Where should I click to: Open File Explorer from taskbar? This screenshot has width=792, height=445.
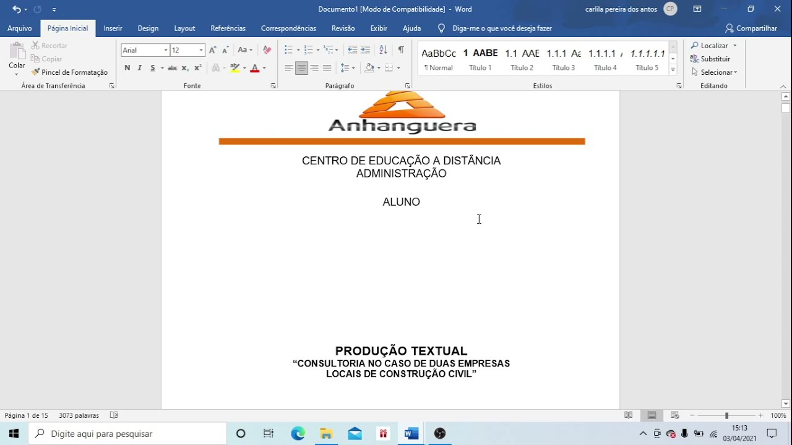pos(326,434)
